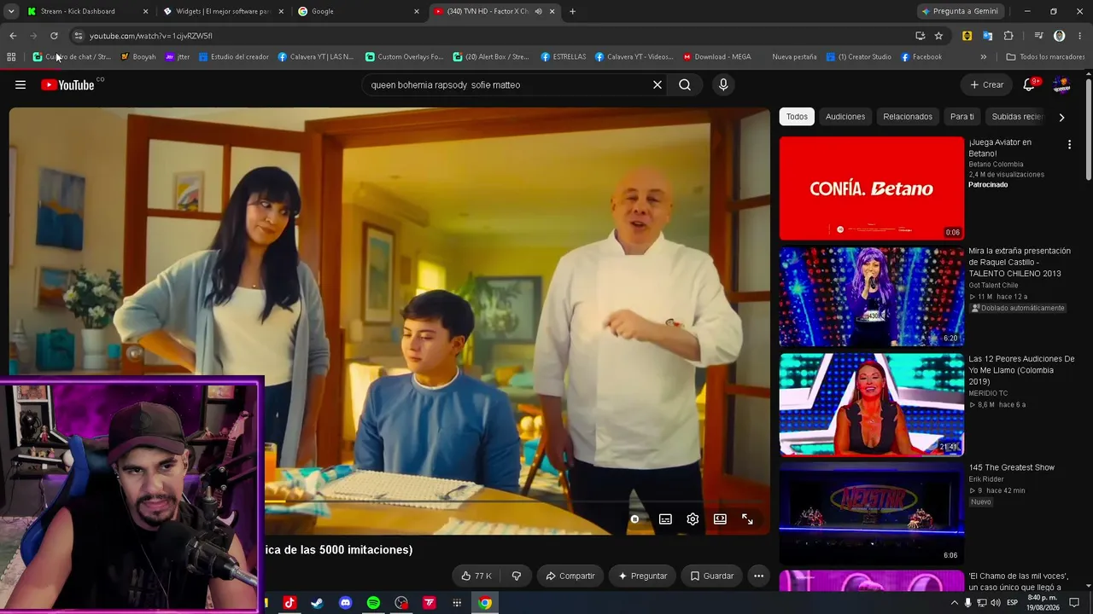
Task: Open the Windows notification center
Action: click(x=1074, y=603)
